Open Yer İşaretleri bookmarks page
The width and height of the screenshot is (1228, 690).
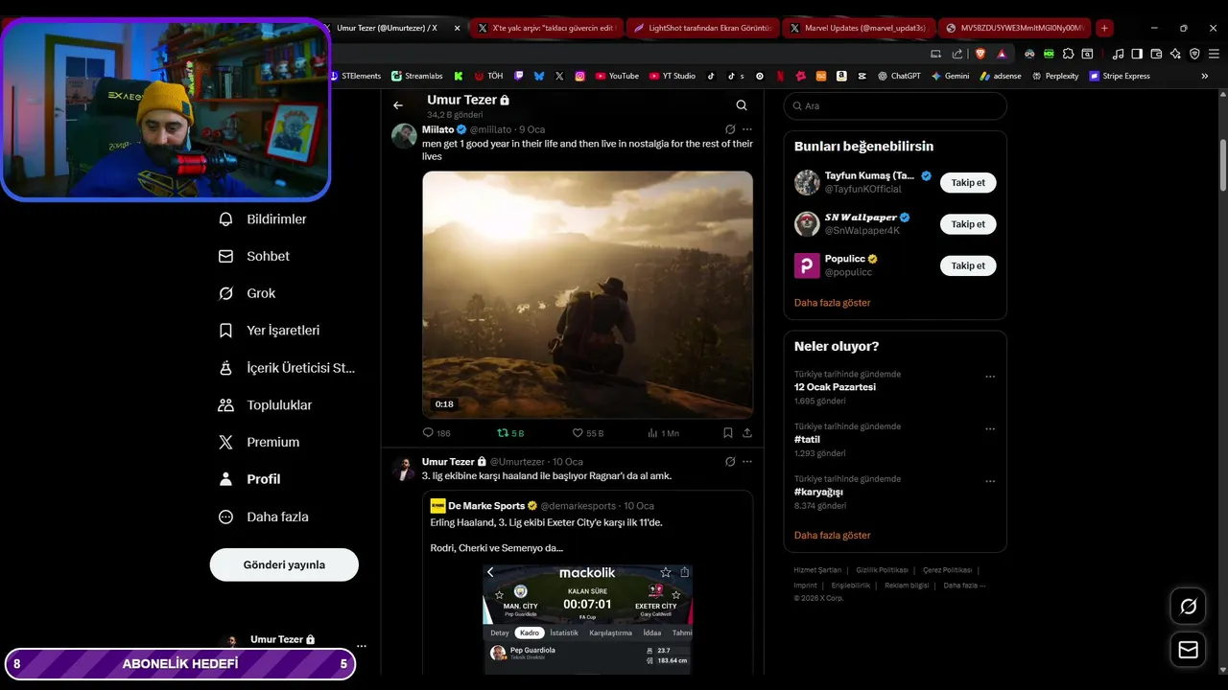click(270, 331)
